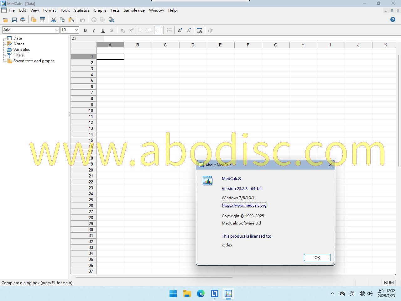Toggle Superscript formatting
The image size is (401, 301).
click(131, 30)
